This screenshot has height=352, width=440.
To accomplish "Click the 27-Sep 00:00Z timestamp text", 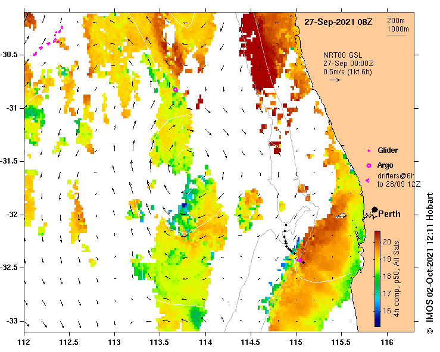I will (x=348, y=64).
